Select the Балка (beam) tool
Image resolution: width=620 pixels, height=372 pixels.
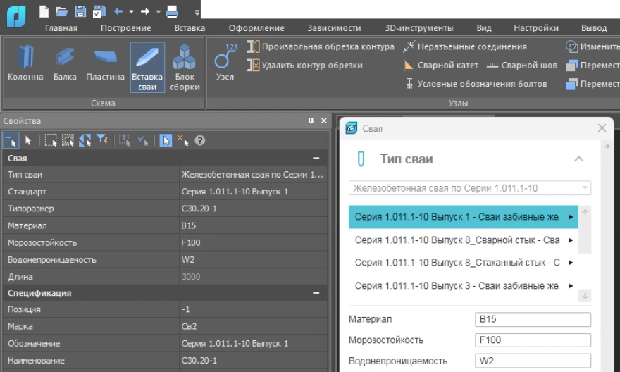click(x=65, y=63)
